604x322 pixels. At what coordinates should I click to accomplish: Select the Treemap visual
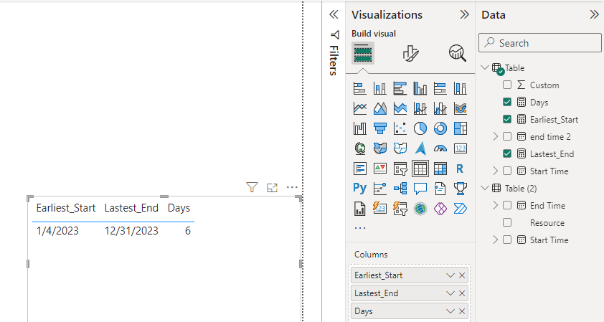(x=461, y=128)
